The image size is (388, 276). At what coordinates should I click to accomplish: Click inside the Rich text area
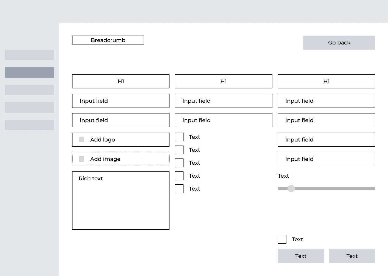tap(121, 201)
